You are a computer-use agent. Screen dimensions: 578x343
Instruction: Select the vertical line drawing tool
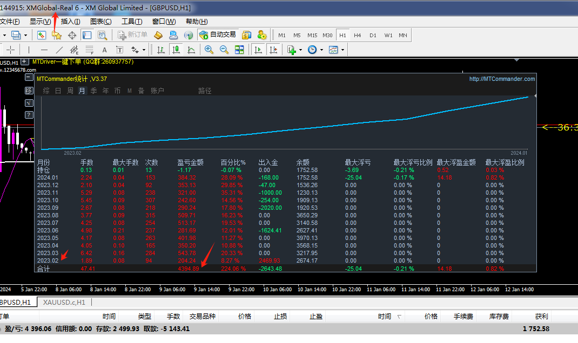[29, 50]
